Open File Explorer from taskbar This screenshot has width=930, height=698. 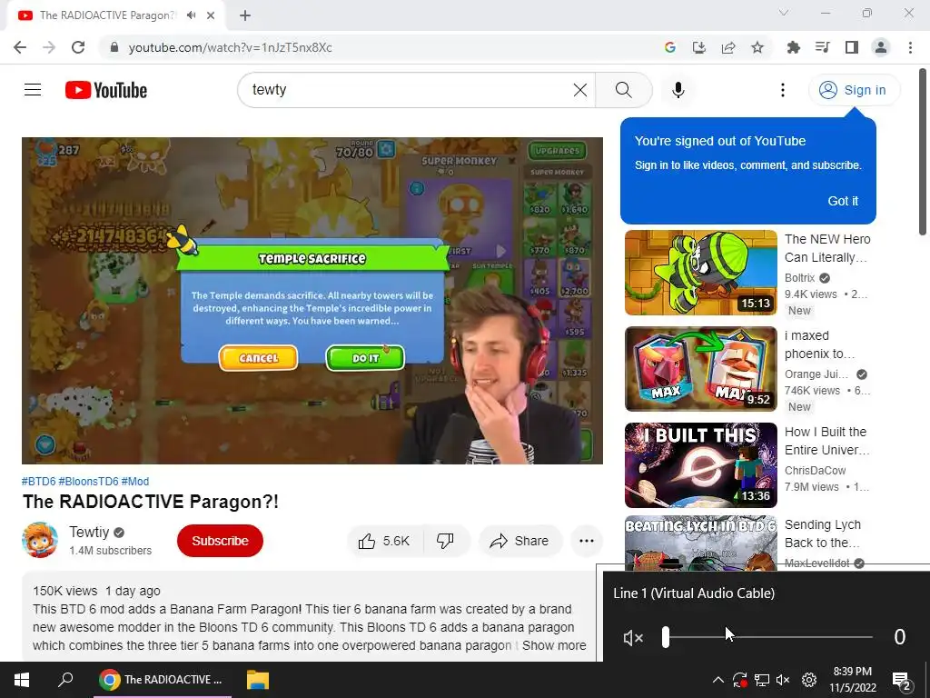(257, 680)
